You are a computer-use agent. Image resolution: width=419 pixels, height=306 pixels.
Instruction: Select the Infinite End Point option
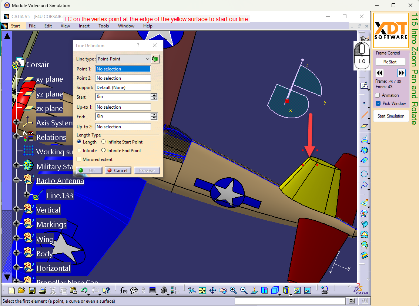[103, 150]
